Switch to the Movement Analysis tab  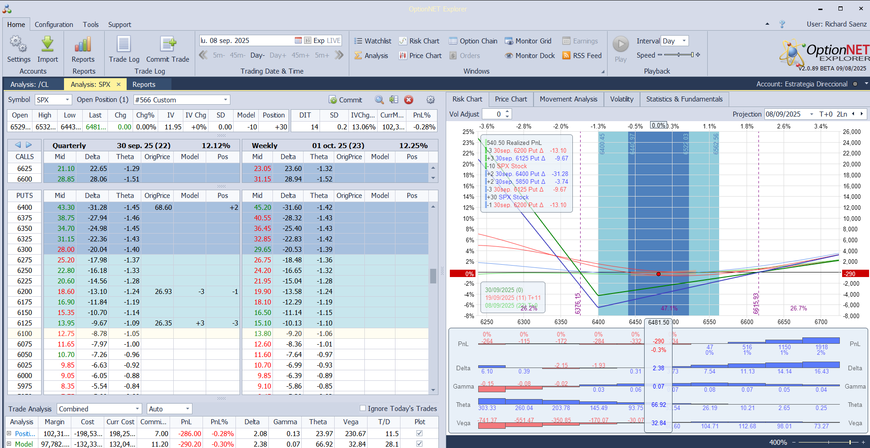[x=568, y=99]
